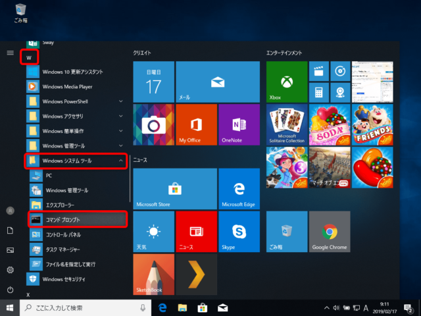Open the browser screenshot live tile
Image resolution: width=421 pixels, height=316 pixels.
tap(372, 82)
